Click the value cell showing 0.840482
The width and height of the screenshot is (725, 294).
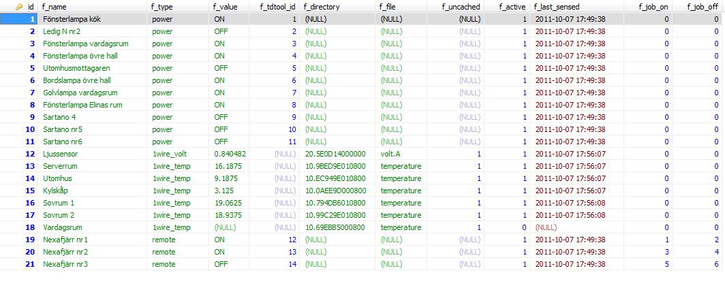[x=230, y=154]
